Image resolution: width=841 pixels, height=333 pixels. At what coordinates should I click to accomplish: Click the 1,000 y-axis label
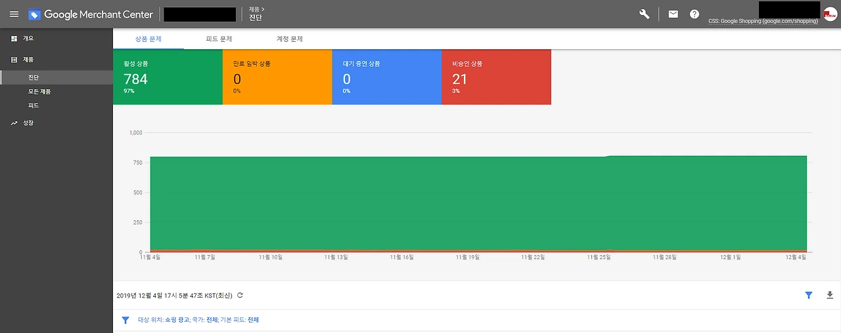(136, 132)
